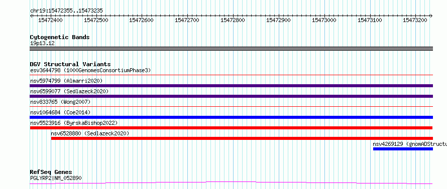Select variant label nsv5974799 (Almarri2020)
Screen dimensions: 447x189
pos(66,81)
